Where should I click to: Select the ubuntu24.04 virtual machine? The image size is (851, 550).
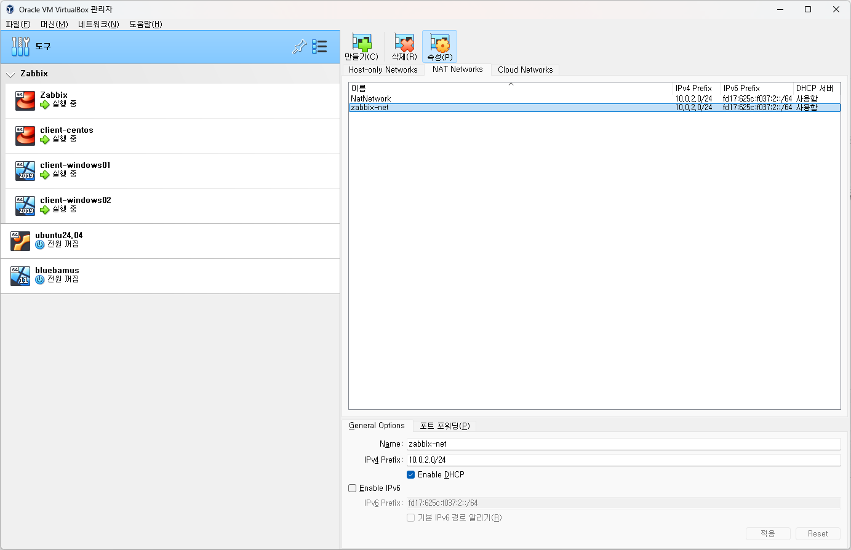[x=170, y=241]
